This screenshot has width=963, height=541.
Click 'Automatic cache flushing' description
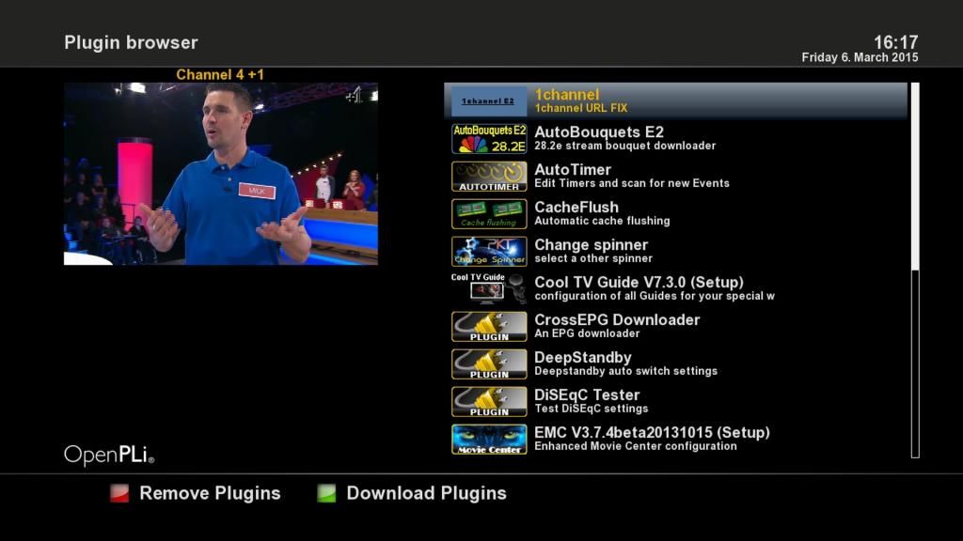(x=602, y=221)
